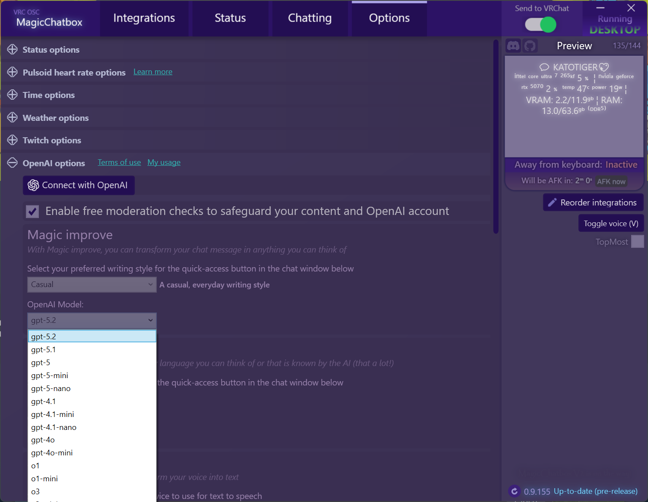648x502 pixels.
Task: Select gpt-4o-mini model option
Action: (92, 453)
